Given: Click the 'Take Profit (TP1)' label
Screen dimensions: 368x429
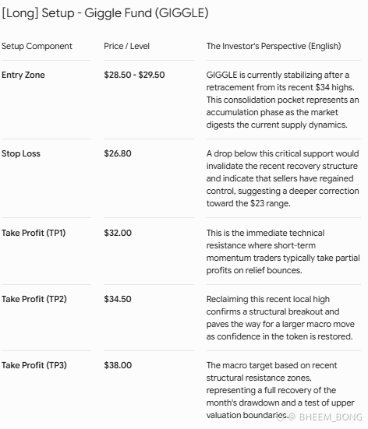Looking at the screenshot, I should coord(34,233).
